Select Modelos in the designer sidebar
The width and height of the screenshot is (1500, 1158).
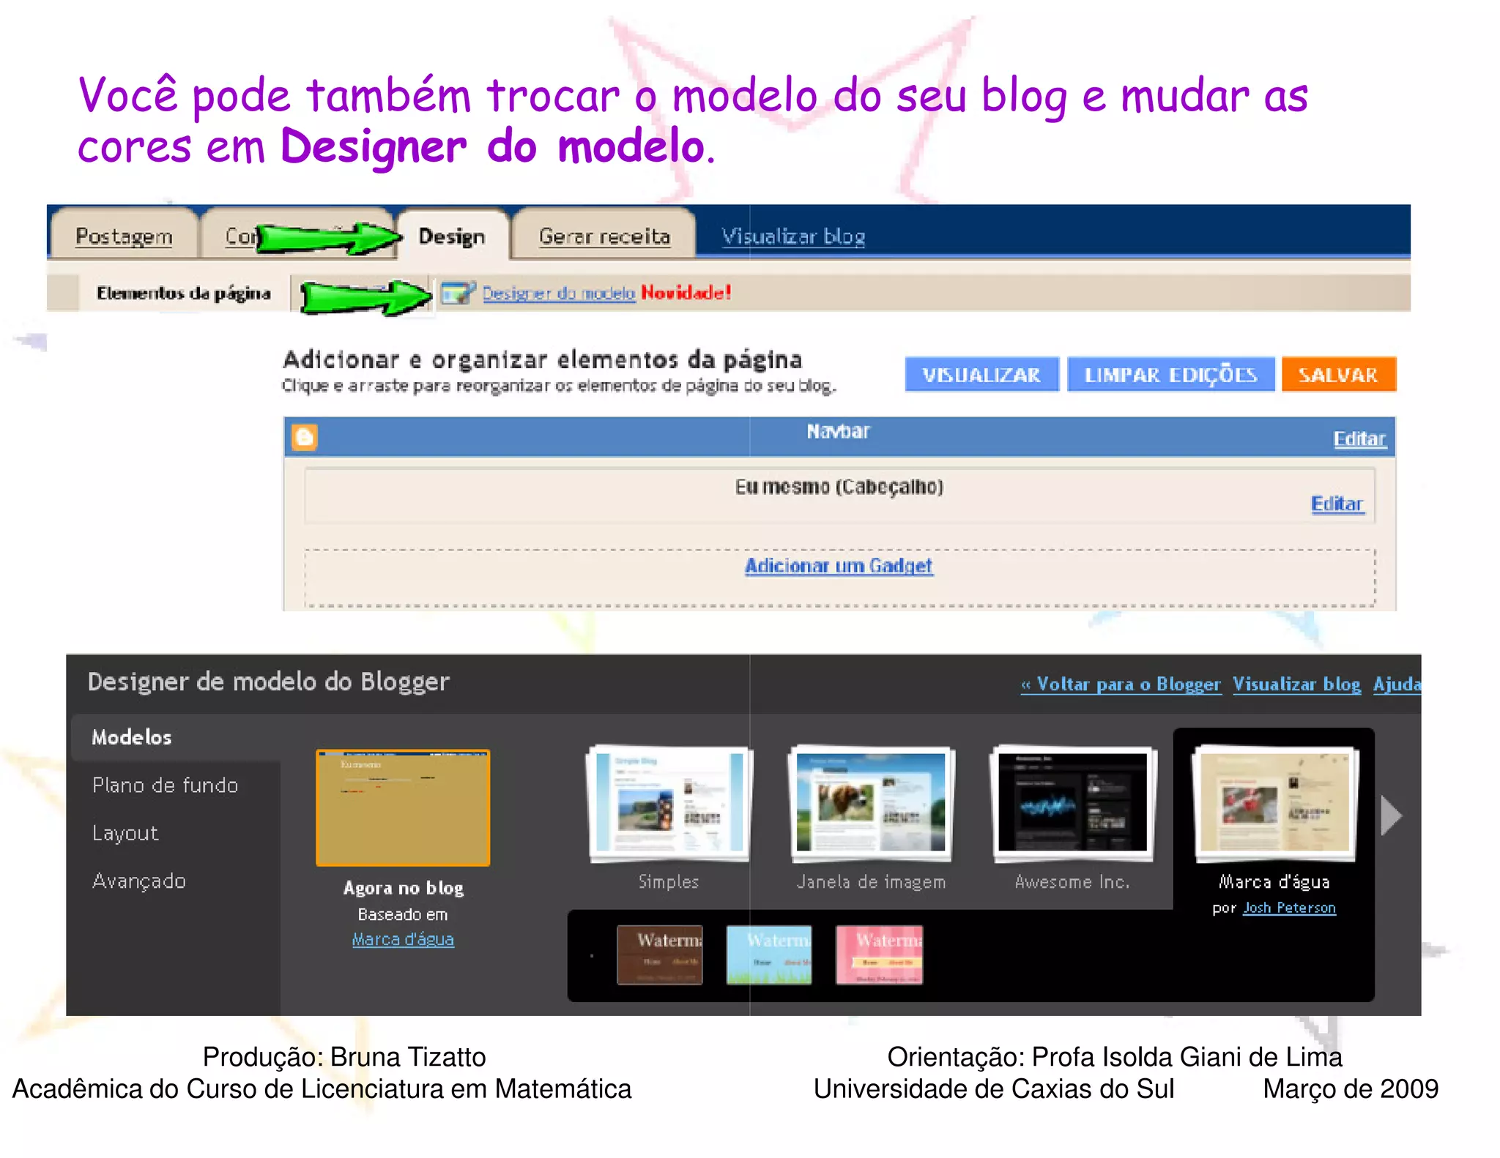tap(176, 737)
